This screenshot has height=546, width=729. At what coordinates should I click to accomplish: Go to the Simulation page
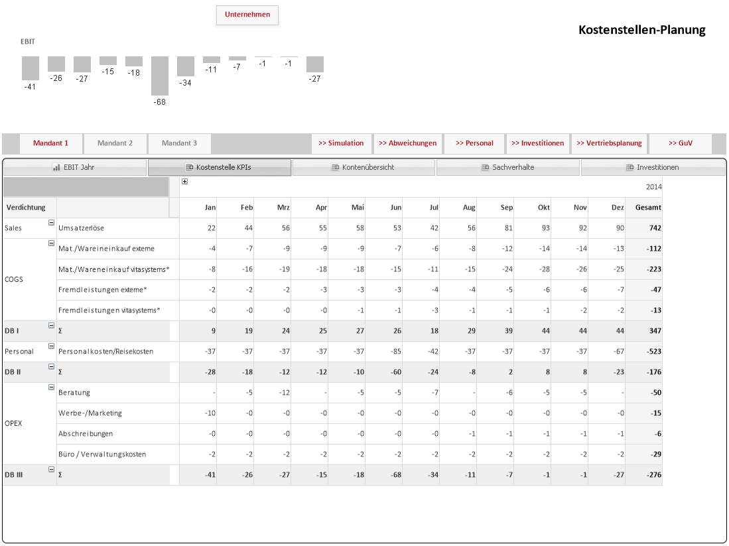click(341, 143)
